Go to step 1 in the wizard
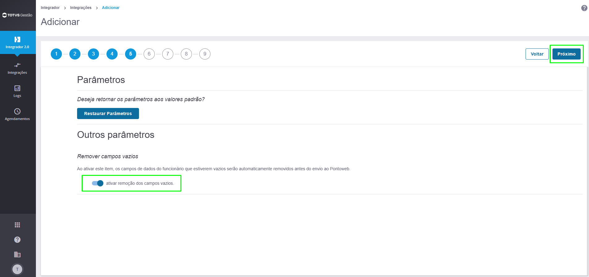 [56, 54]
